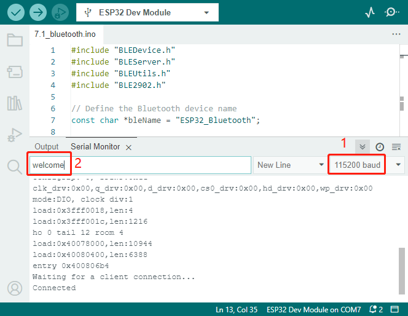Open the Serial Plotter
This screenshot has width=408, height=316.
click(x=370, y=12)
